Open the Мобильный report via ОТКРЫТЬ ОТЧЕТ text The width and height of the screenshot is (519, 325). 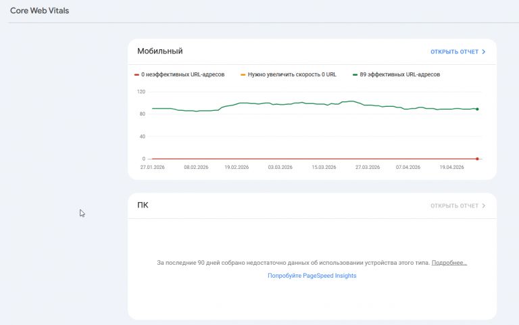454,51
